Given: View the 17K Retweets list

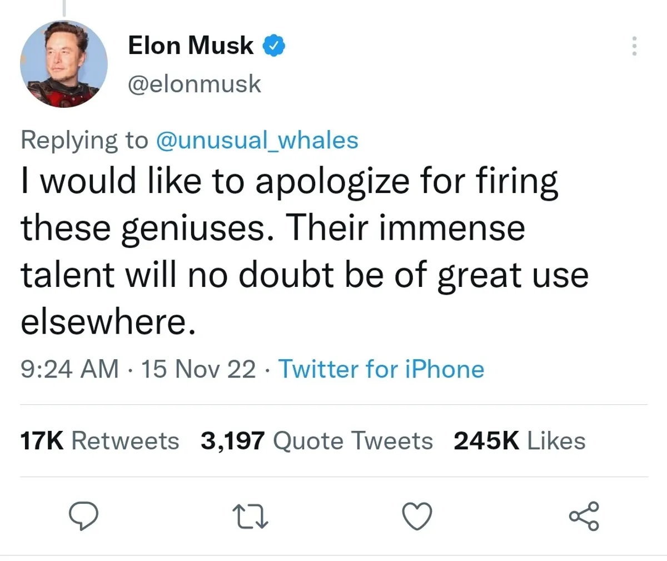Looking at the screenshot, I should pos(100,441).
